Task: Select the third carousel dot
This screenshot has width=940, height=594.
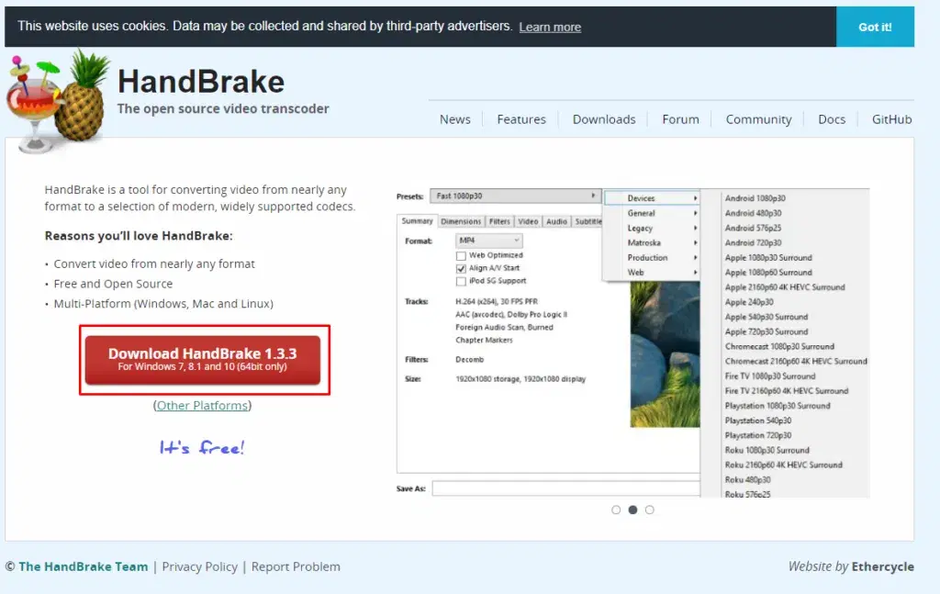Action: [x=649, y=510]
